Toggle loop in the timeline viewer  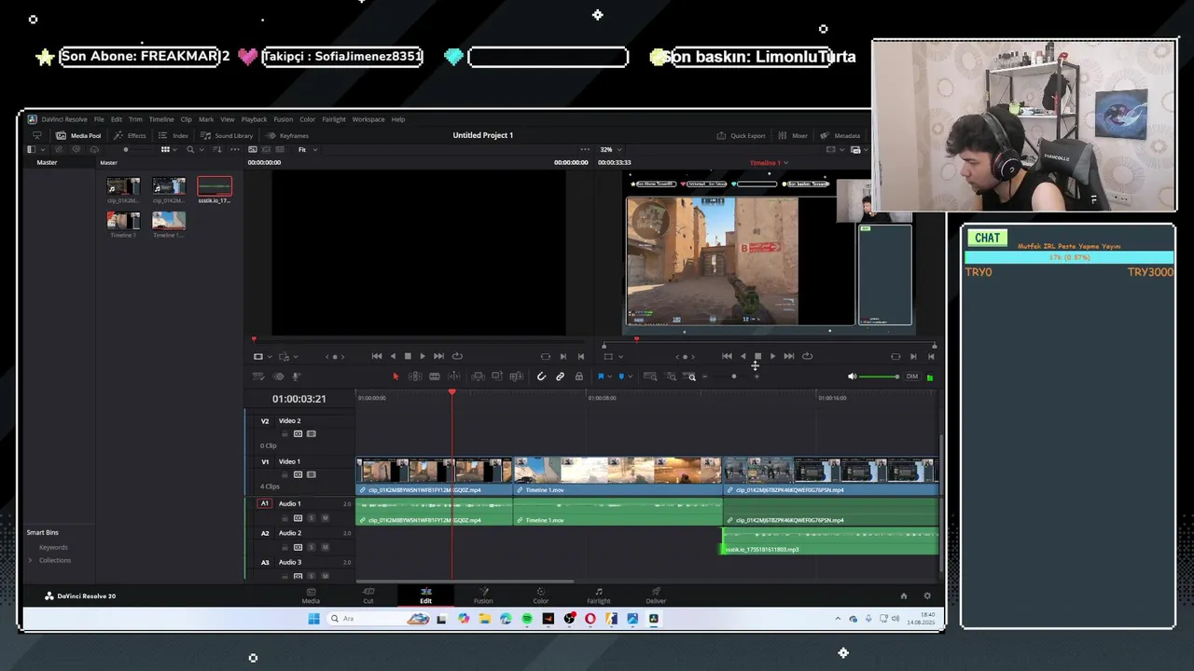(x=807, y=356)
